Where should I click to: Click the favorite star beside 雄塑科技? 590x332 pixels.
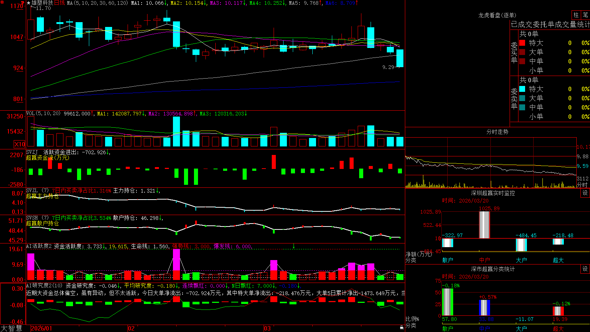pos(28,3)
